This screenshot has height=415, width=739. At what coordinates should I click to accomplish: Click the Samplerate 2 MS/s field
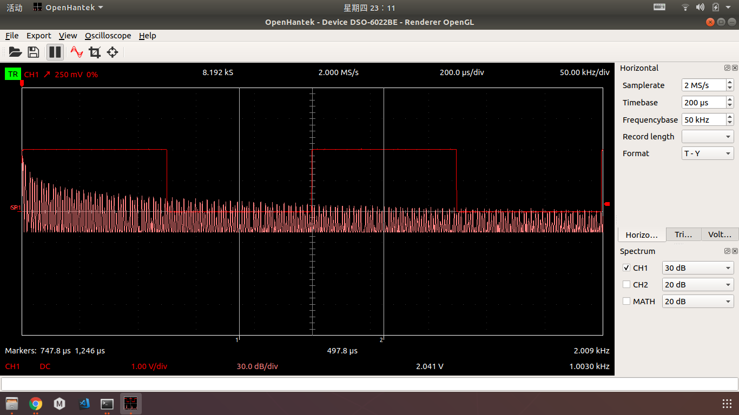point(703,85)
